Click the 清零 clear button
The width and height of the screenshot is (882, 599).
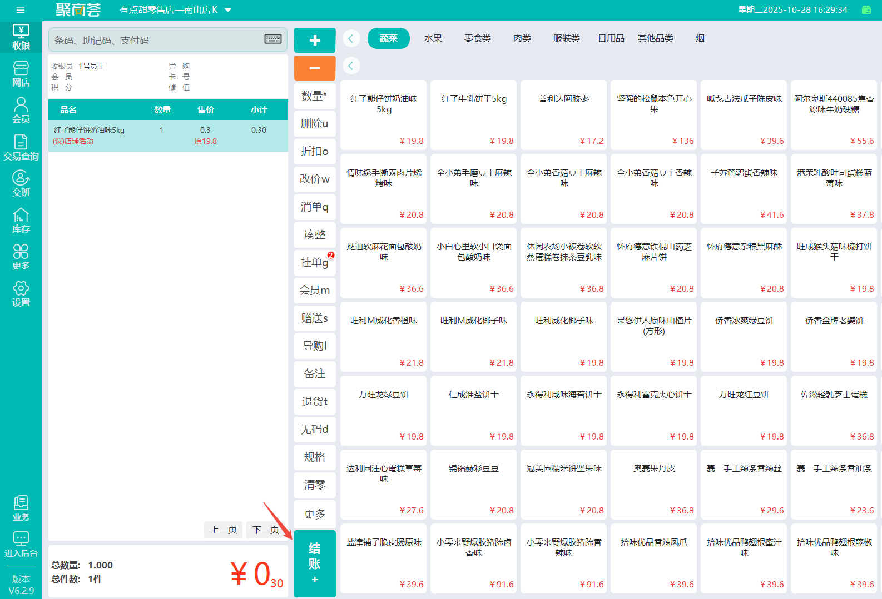pyautogui.click(x=315, y=485)
